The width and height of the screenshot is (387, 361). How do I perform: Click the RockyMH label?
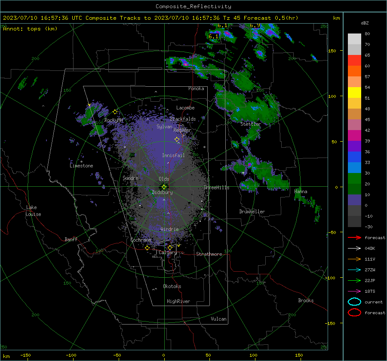coord(114,120)
